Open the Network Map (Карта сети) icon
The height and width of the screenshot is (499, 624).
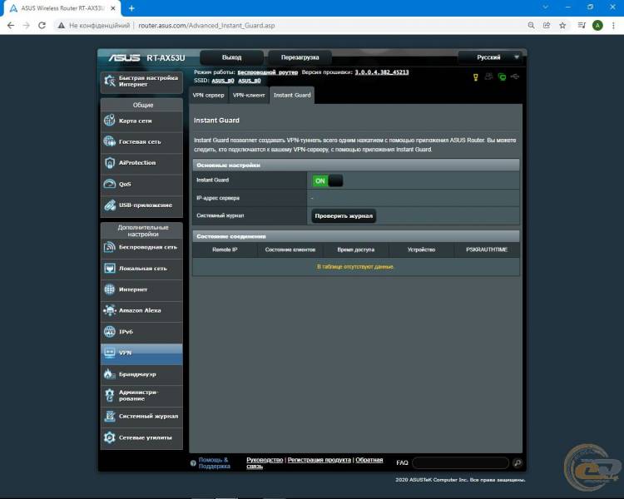110,121
